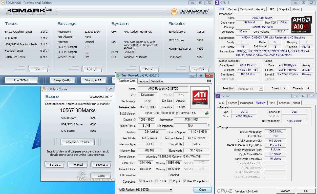Switch to the Validation tab in GPU-Z
This screenshot has width=317, height=194.
pos(157,81)
